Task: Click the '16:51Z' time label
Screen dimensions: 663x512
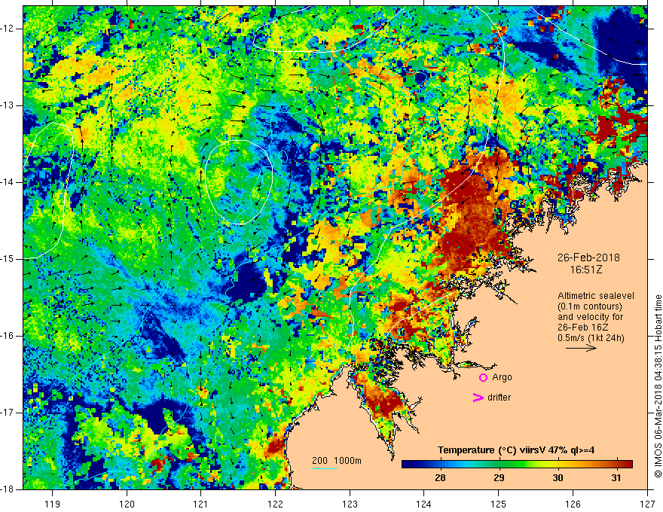Action: 586,270
